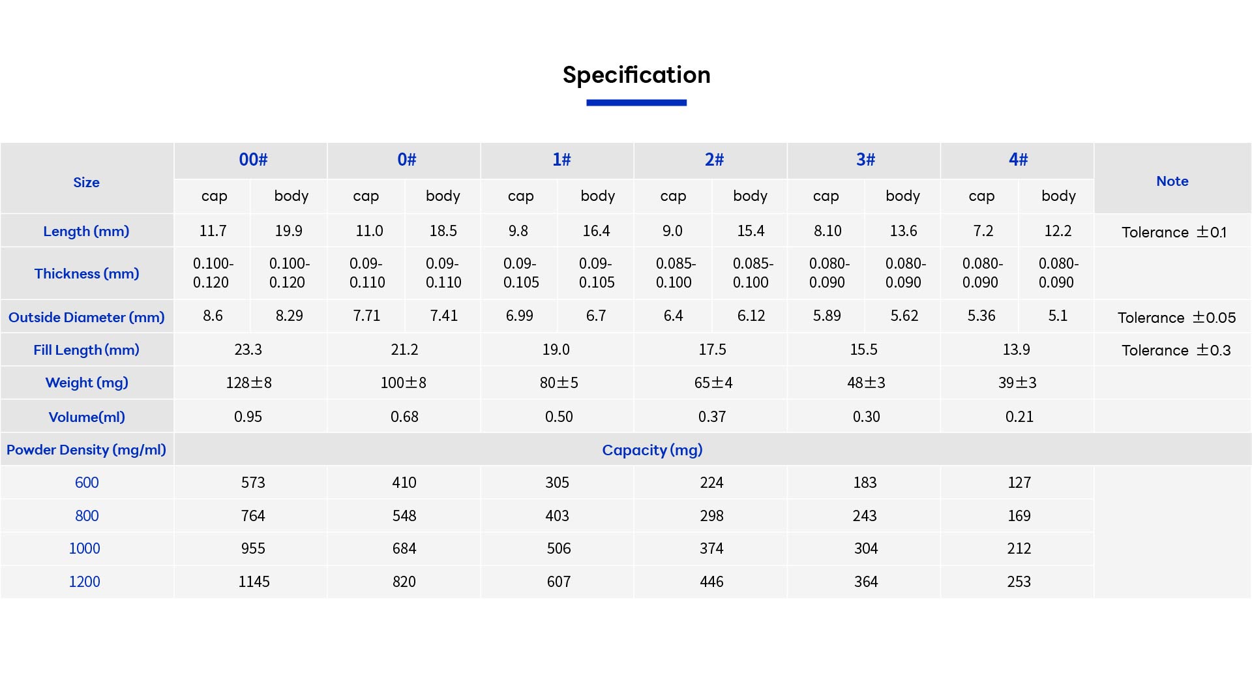This screenshot has height=675, width=1252.
Task: Select the Tolerance ±0.05 note cell
Action: 1176,318
